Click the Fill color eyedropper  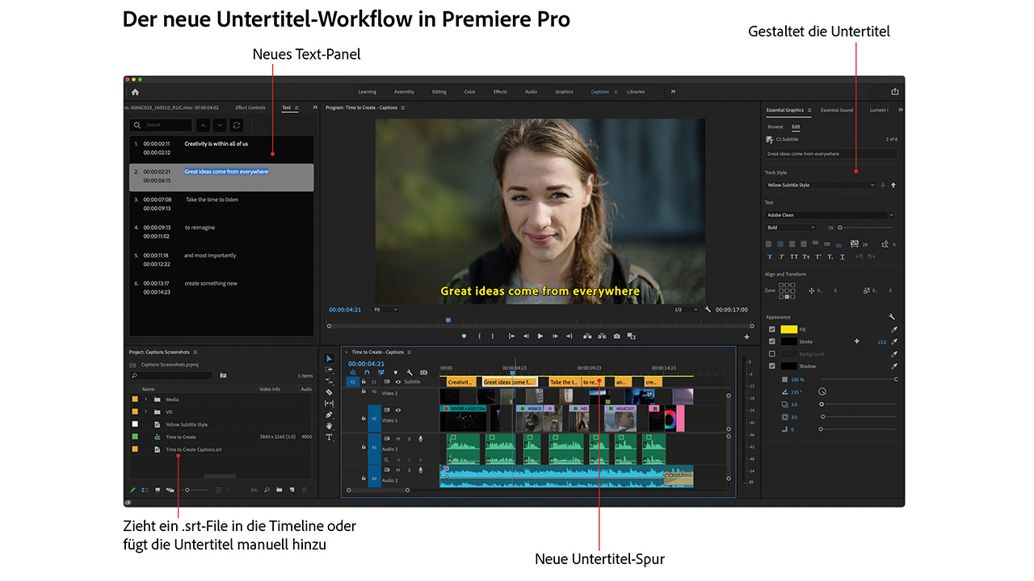(x=893, y=329)
